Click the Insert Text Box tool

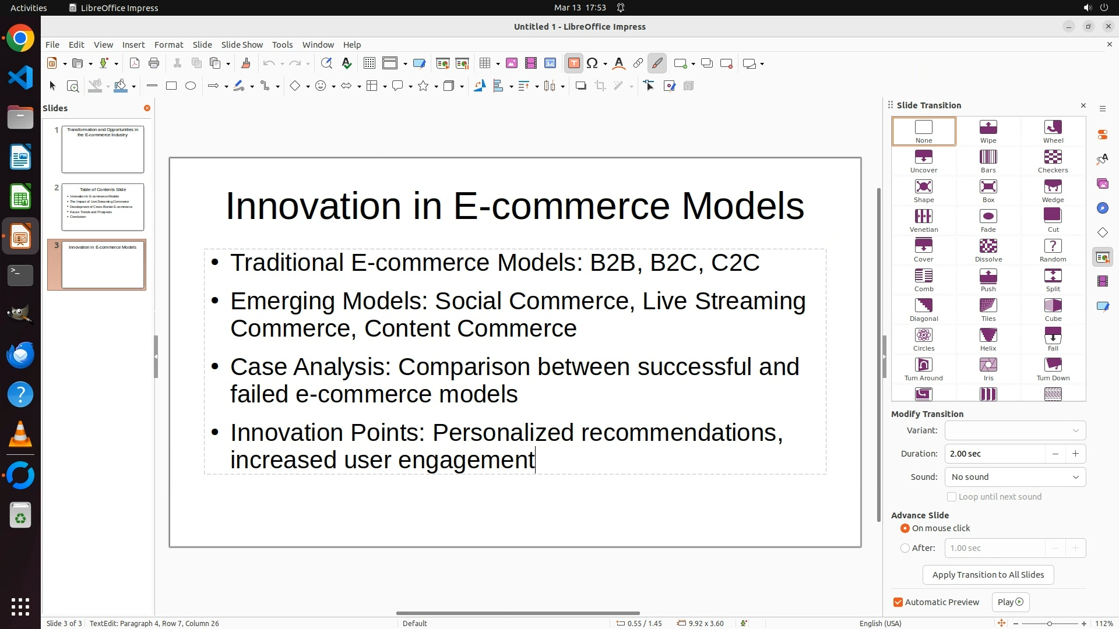573,63
